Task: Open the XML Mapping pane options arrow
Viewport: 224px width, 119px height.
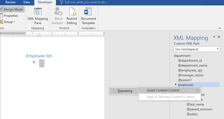Action: coord(214,37)
